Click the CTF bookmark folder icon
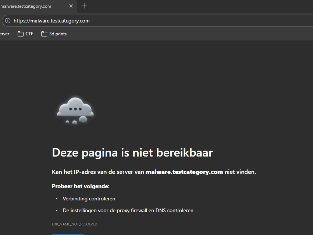This screenshot has height=235, width=313. point(21,34)
